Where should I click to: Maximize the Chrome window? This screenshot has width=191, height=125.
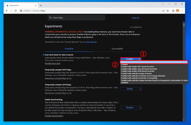click(175, 4)
